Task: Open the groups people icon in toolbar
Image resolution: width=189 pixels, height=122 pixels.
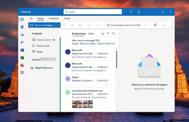Action: click(x=155, y=25)
